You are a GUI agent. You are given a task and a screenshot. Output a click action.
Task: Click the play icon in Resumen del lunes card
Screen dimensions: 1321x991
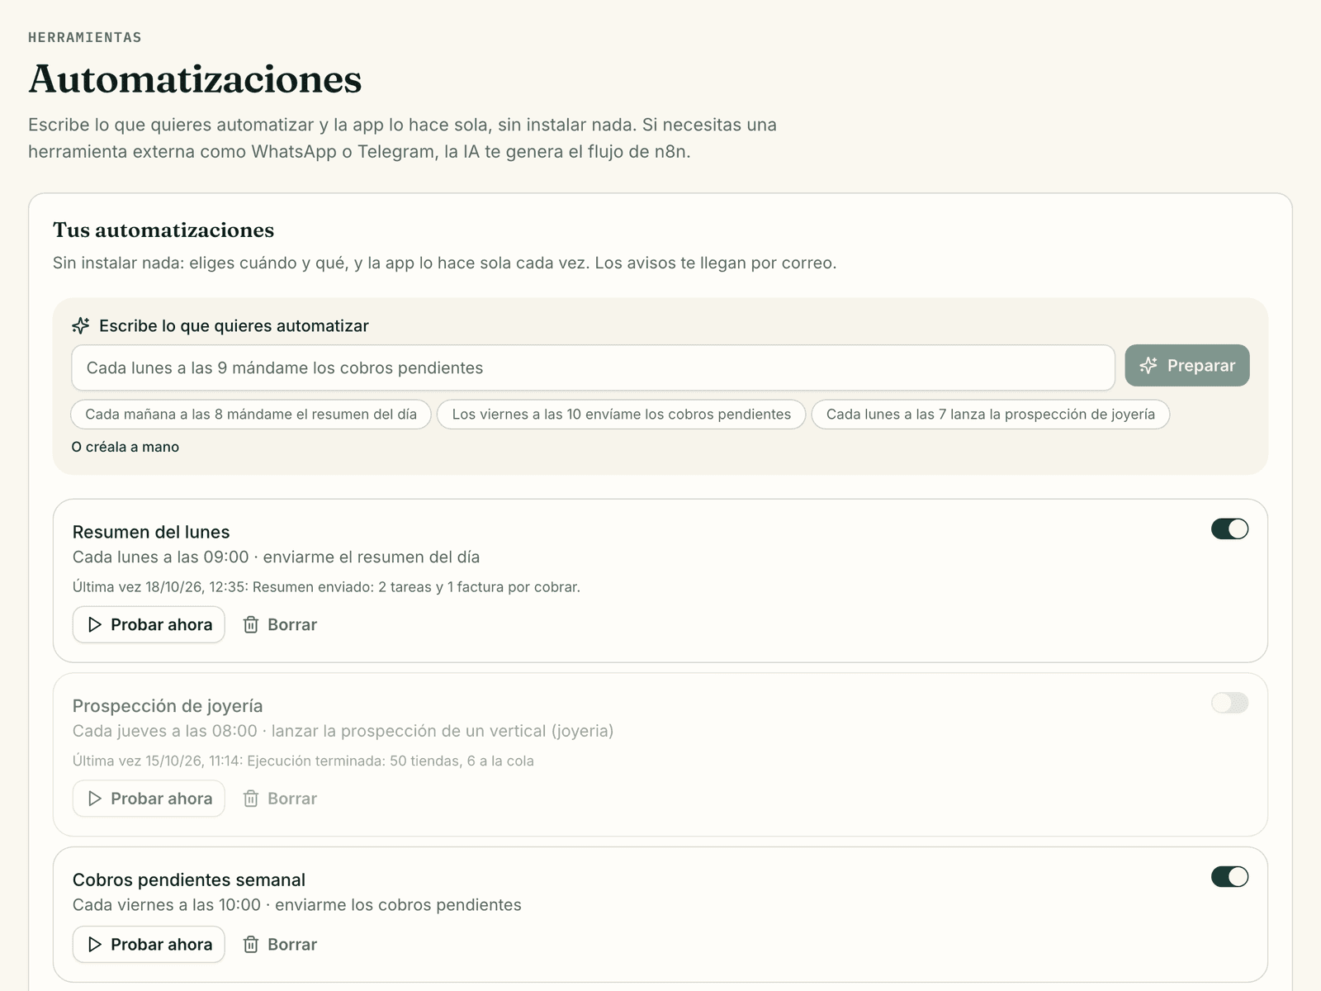pyautogui.click(x=95, y=624)
